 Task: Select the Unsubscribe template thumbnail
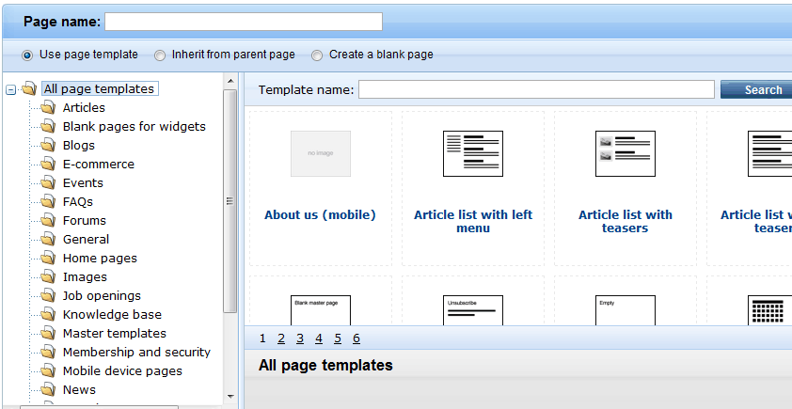[x=473, y=310]
